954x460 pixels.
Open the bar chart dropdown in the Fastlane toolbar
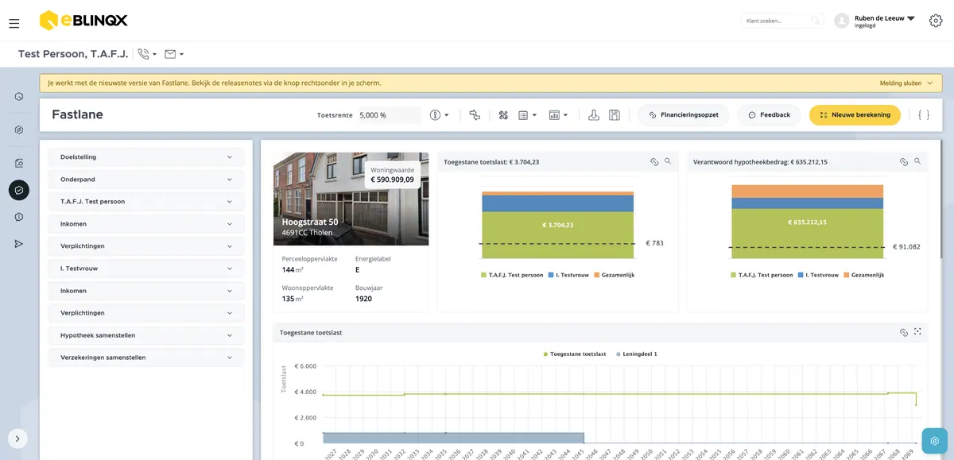[x=558, y=115]
